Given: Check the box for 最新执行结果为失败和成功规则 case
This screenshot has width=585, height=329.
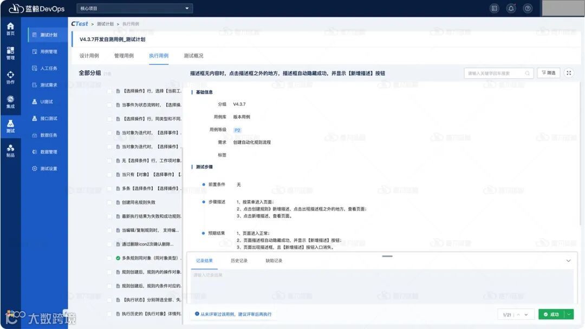Looking at the screenshot, I should [109, 216].
